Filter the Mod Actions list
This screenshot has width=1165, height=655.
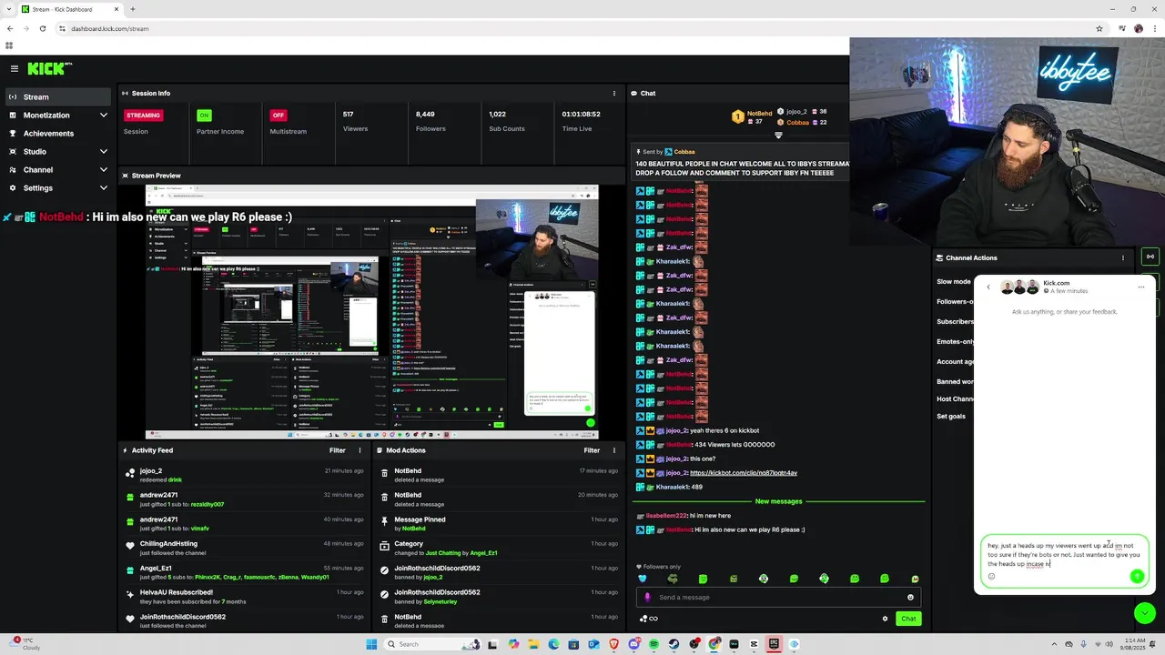pos(592,450)
